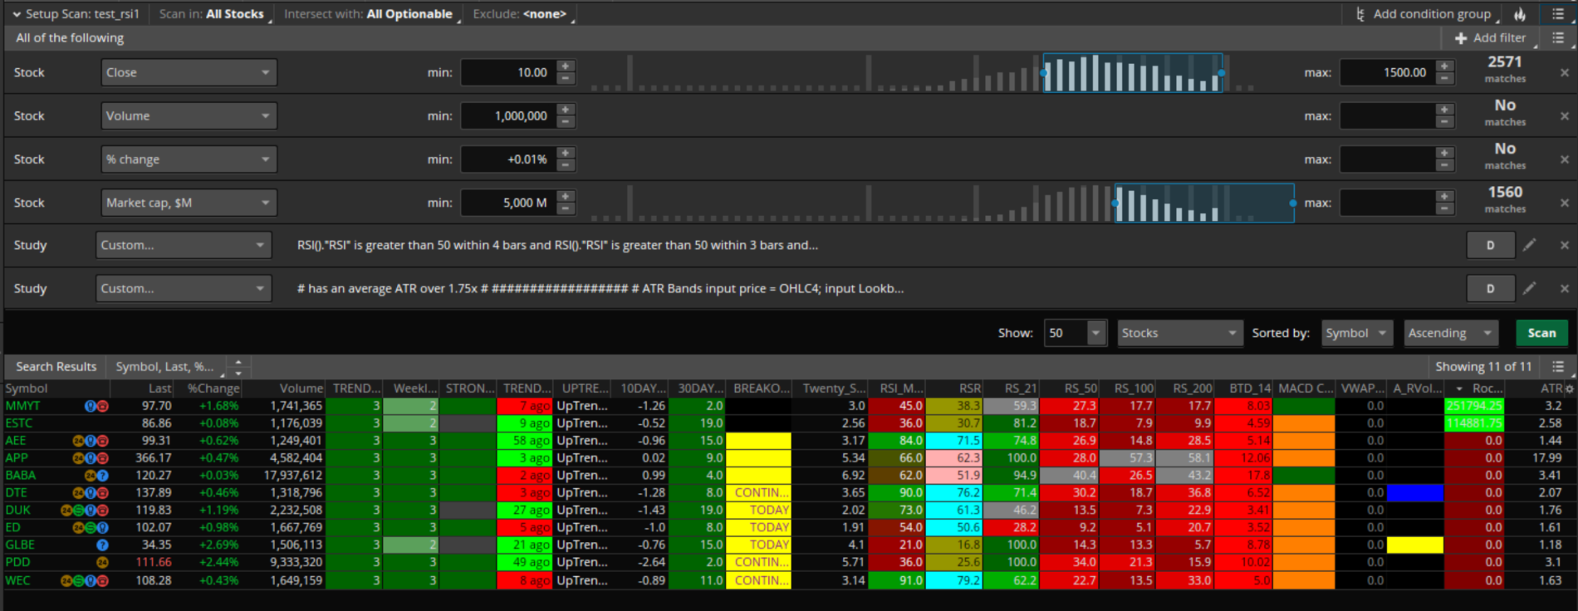Increase % change min with plus stepper

(566, 153)
